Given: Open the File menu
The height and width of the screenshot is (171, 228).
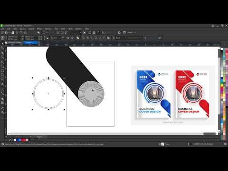Looking at the screenshot, I should pyautogui.click(x=2, y=29).
